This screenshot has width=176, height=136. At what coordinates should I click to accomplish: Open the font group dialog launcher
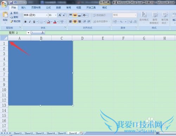65,27
